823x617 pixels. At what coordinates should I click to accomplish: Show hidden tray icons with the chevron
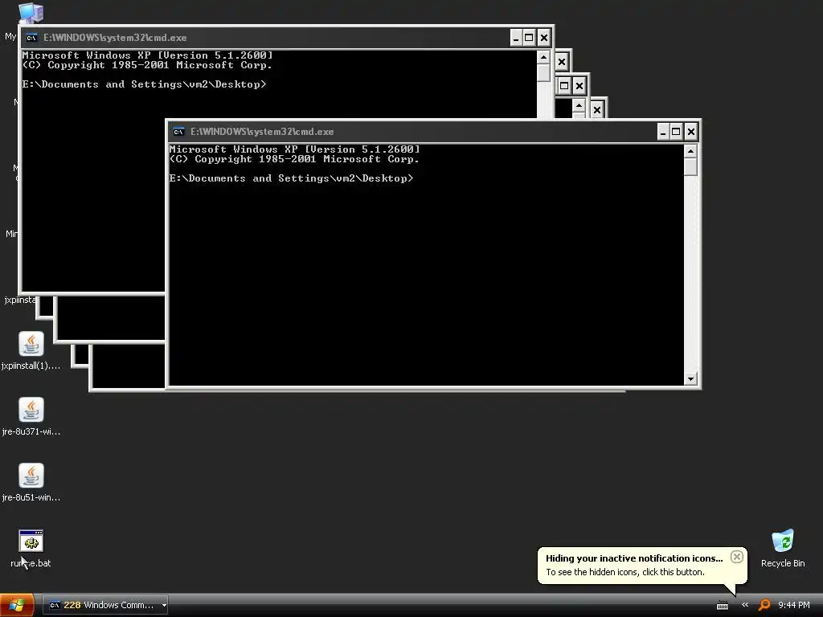[745, 605]
